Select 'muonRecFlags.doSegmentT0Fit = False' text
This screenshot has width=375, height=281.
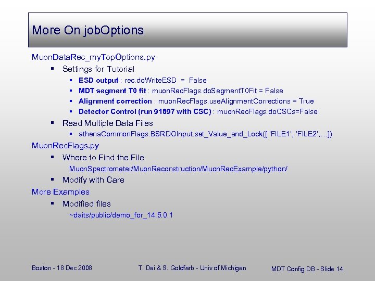tap(218, 91)
